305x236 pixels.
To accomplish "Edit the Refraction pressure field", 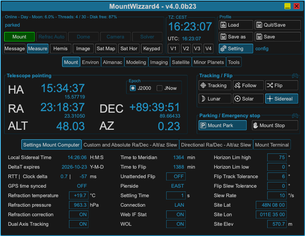I will (79, 205).
